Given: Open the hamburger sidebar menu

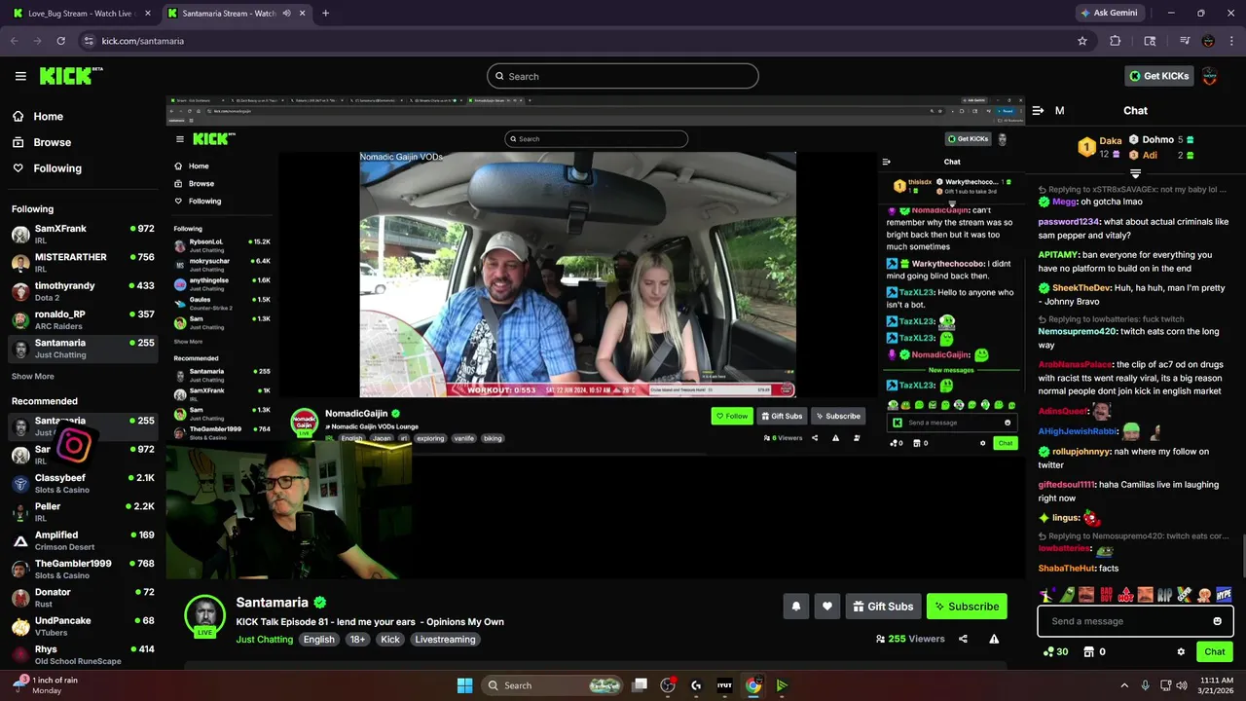Looking at the screenshot, I should coord(20,76).
